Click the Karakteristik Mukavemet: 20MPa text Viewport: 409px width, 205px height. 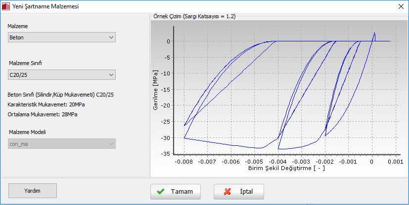pos(42,104)
